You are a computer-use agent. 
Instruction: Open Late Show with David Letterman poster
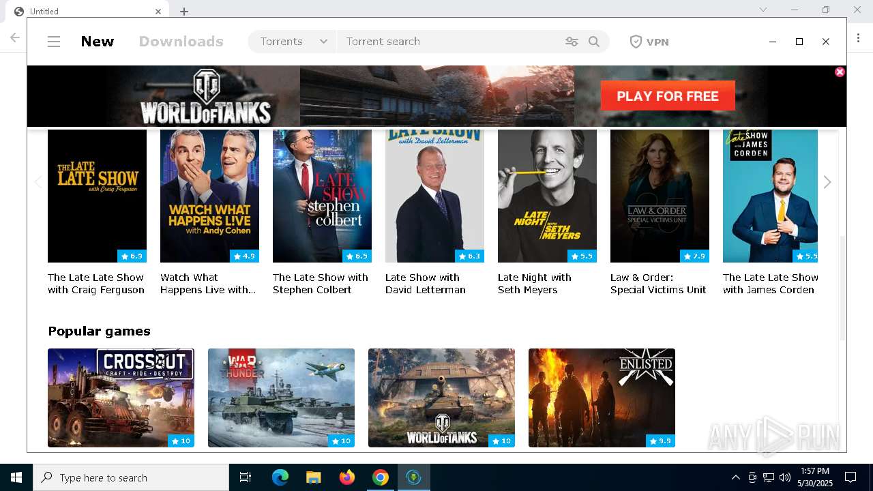(x=434, y=196)
